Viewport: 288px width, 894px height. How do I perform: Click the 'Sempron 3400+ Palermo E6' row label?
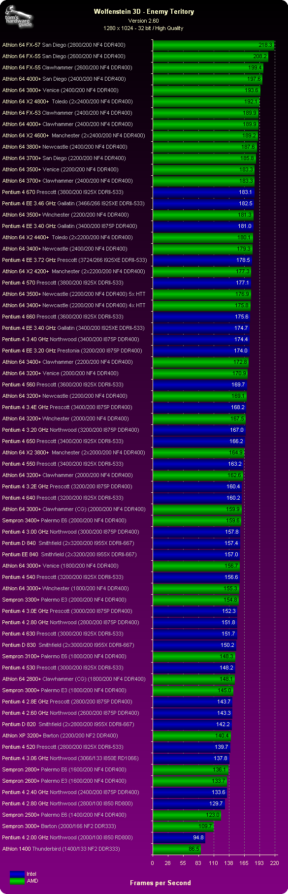click(x=64, y=520)
